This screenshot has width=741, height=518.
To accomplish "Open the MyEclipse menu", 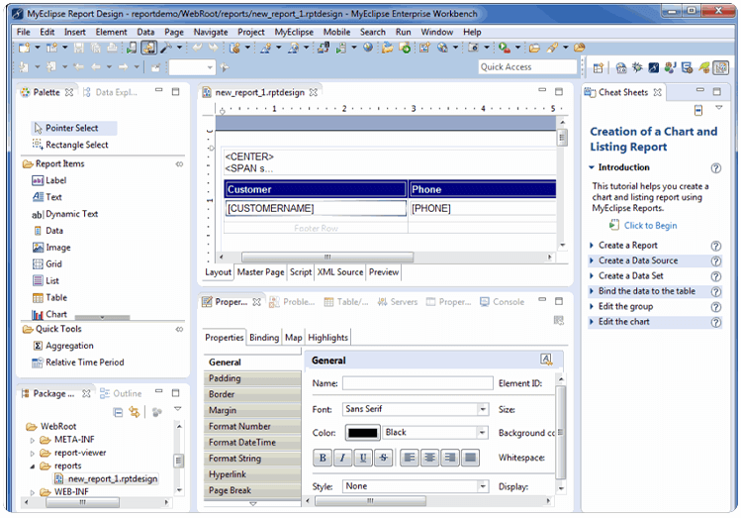I will 294,32.
